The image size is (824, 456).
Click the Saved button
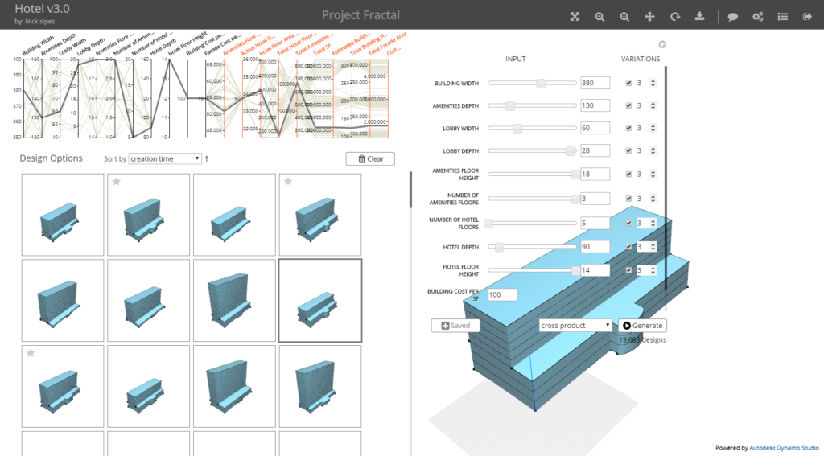[455, 326]
